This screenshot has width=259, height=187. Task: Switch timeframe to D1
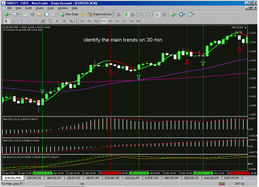(124, 21)
